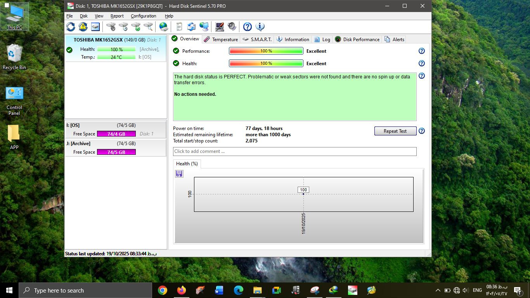Click the notepad report icon in toolbar
Image resolution: width=530 pixels, height=298 pixels.
179,27
